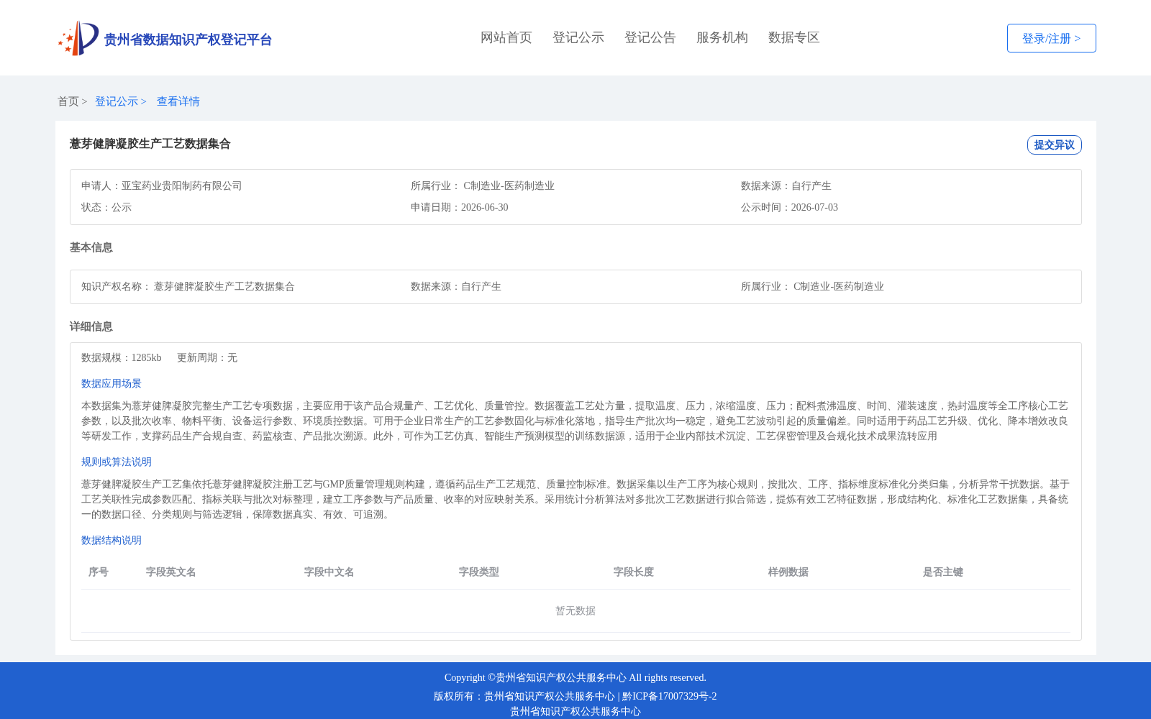1151x719 pixels.
Task: Click 数据来源 value in 基本信息 box
Action: click(481, 286)
